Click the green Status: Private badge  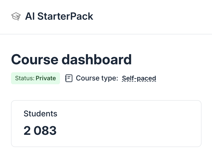point(35,78)
